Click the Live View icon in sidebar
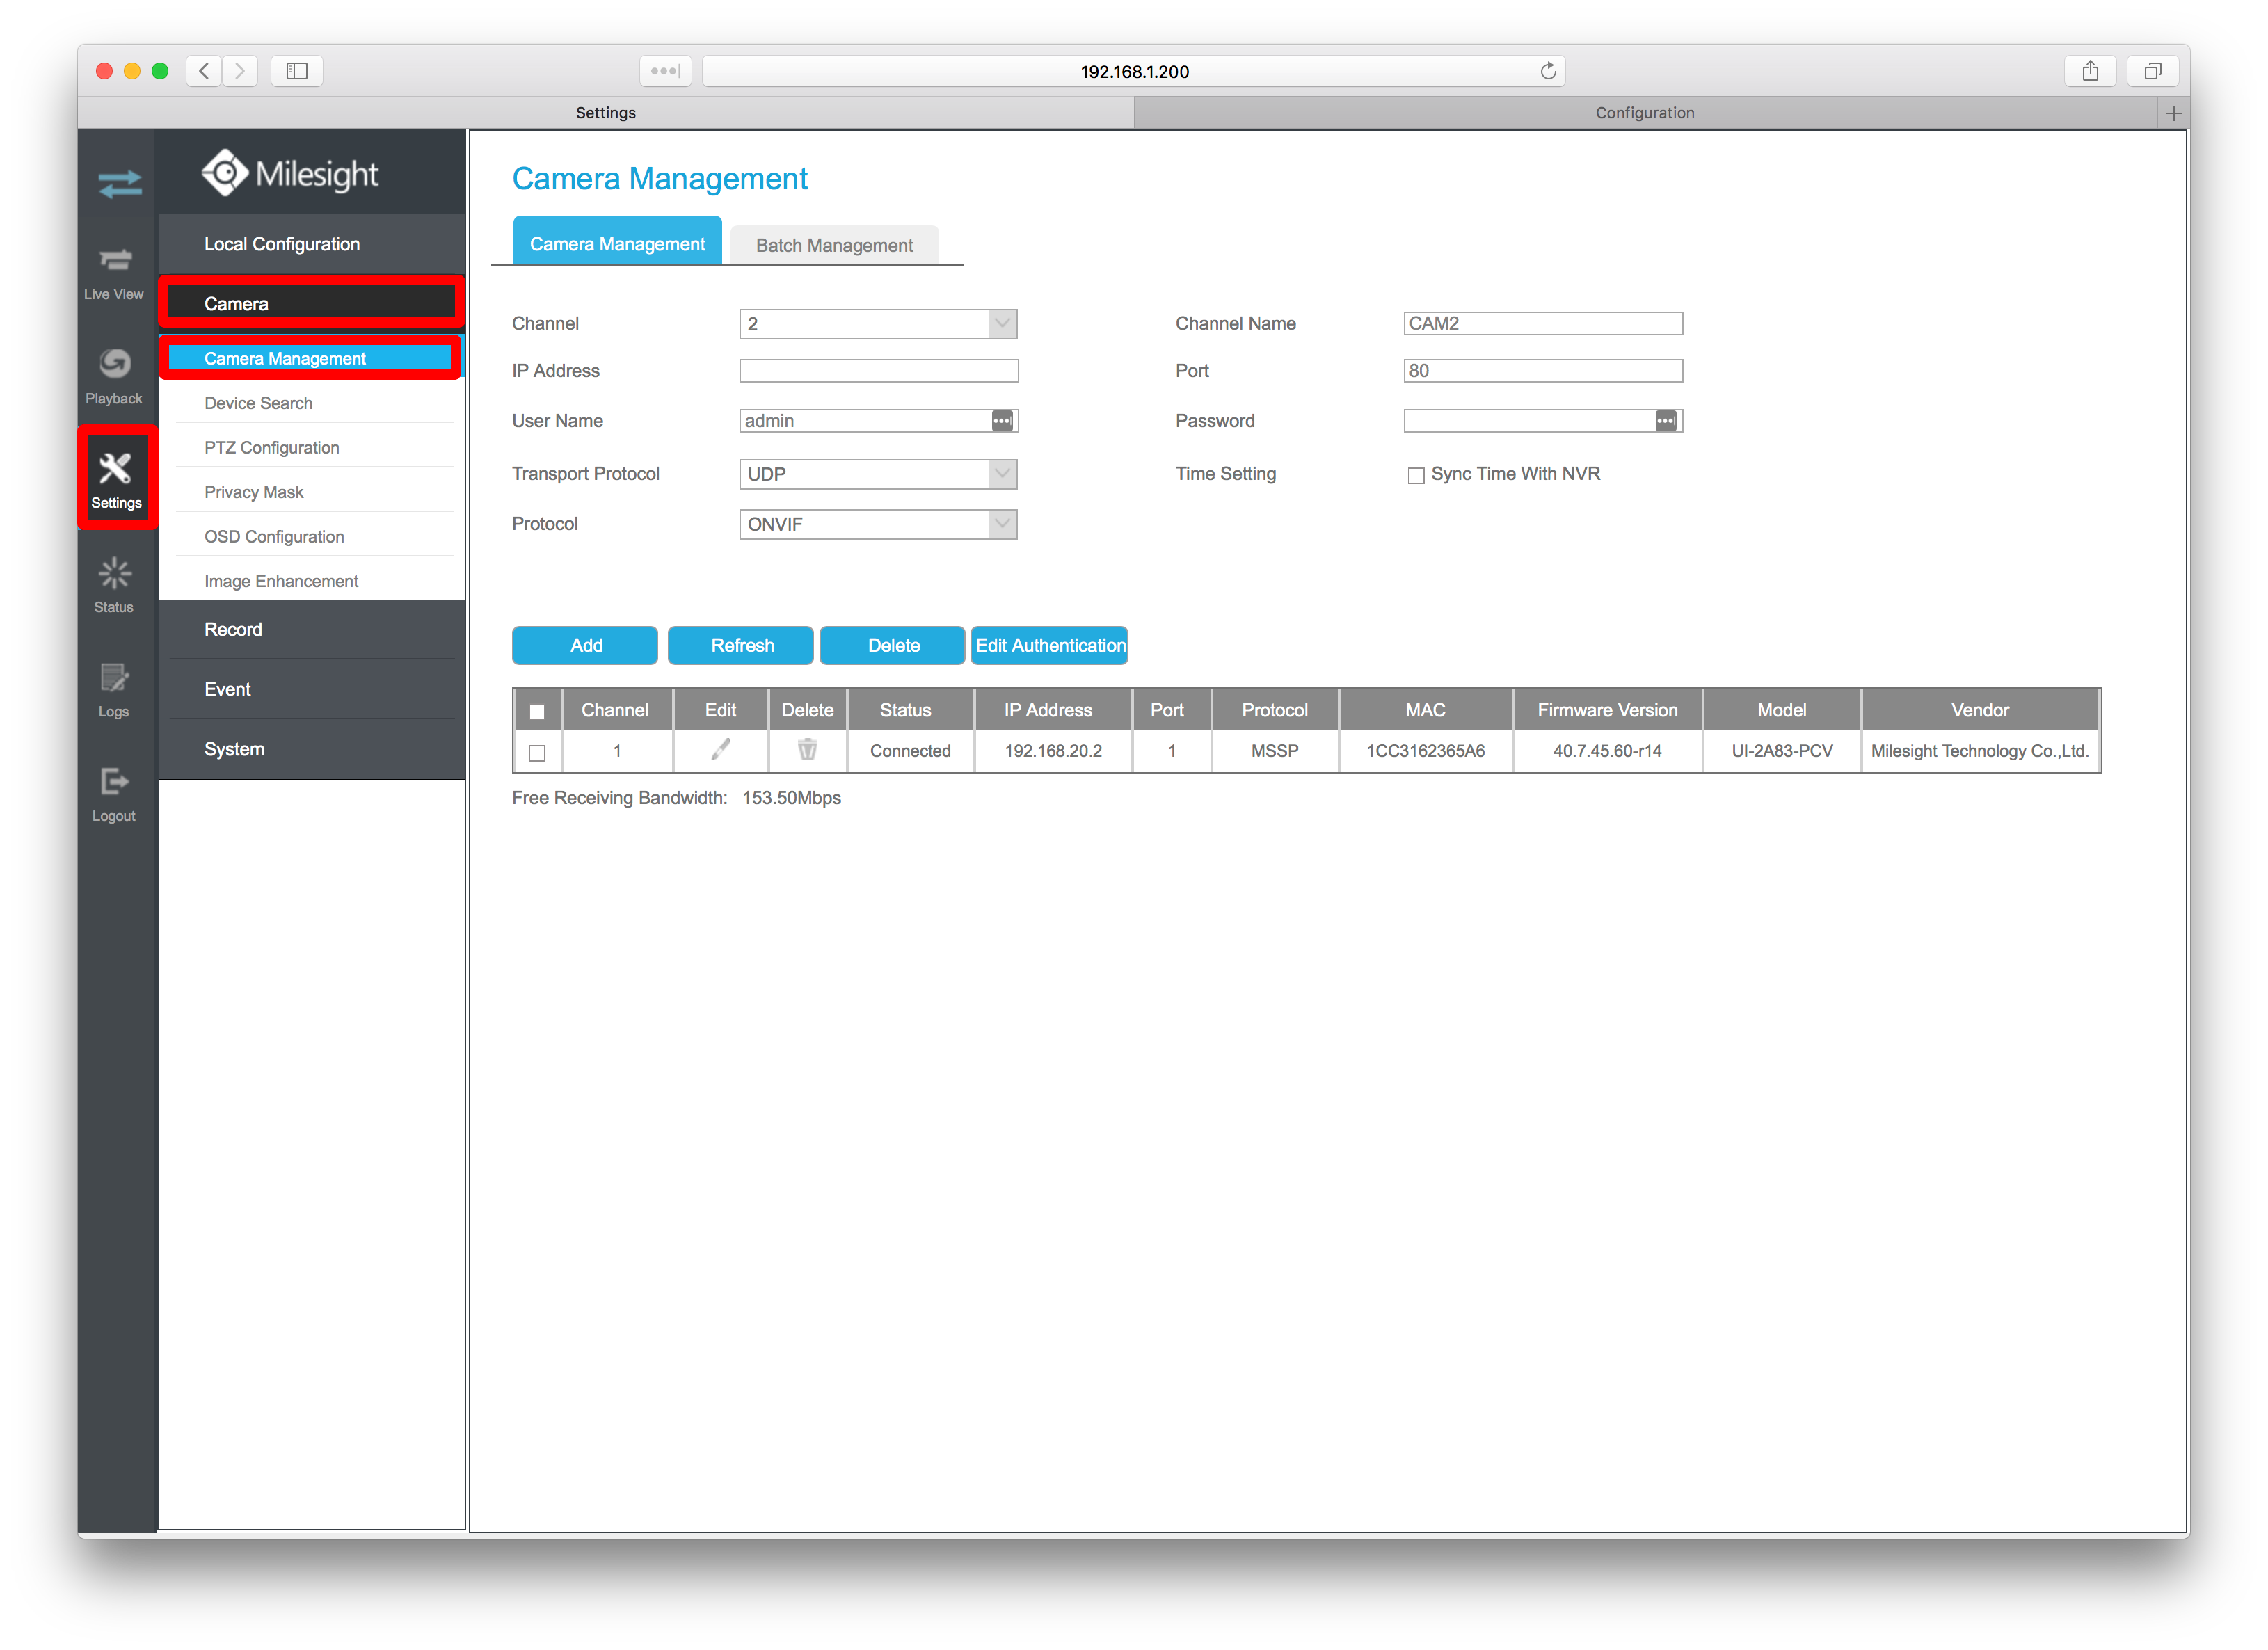Image resolution: width=2268 pixels, height=1650 pixels. (113, 271)
